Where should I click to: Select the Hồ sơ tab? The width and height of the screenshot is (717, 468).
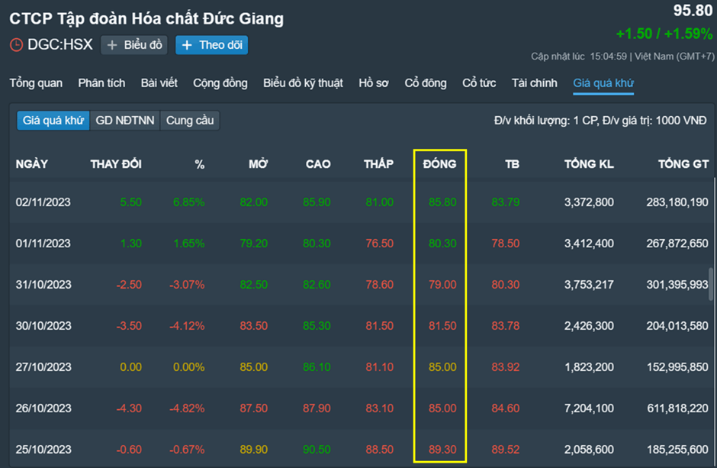pos(374,82)
